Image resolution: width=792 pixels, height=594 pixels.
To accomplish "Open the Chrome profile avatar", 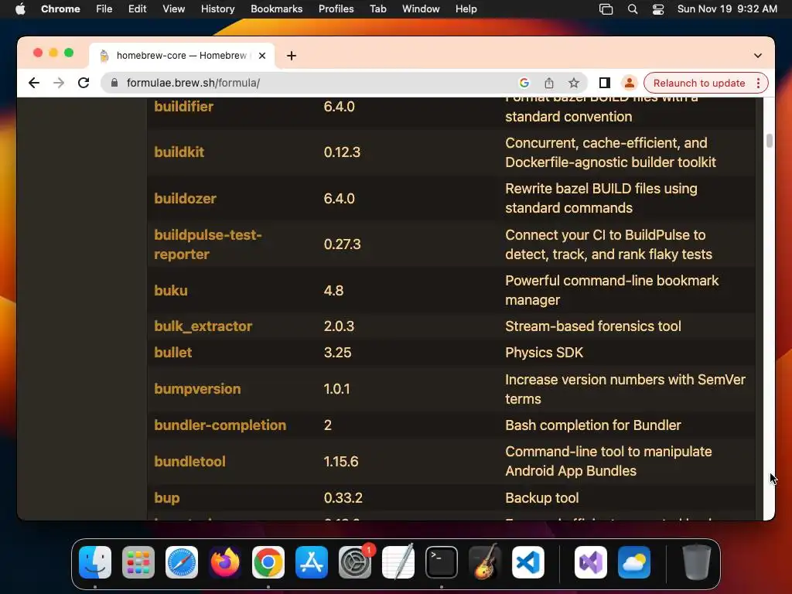I will click(x=630, y=83).
